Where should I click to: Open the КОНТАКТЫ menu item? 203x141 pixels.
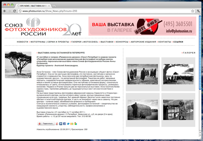[165, 42]
